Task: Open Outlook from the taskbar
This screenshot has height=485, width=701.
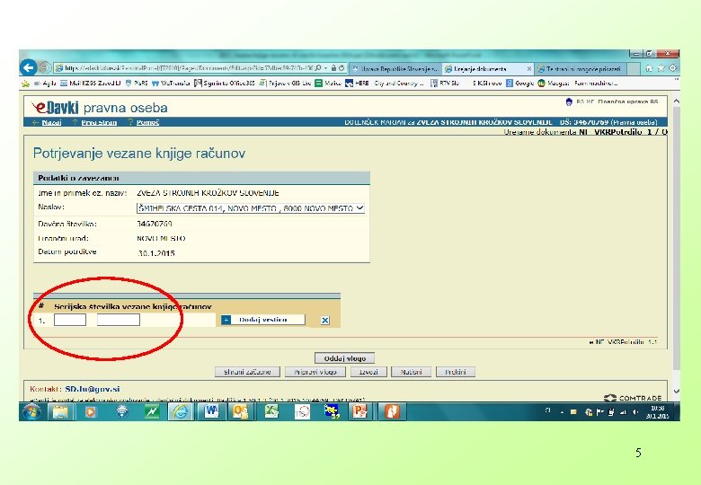Action: click(x=241, y=411)
